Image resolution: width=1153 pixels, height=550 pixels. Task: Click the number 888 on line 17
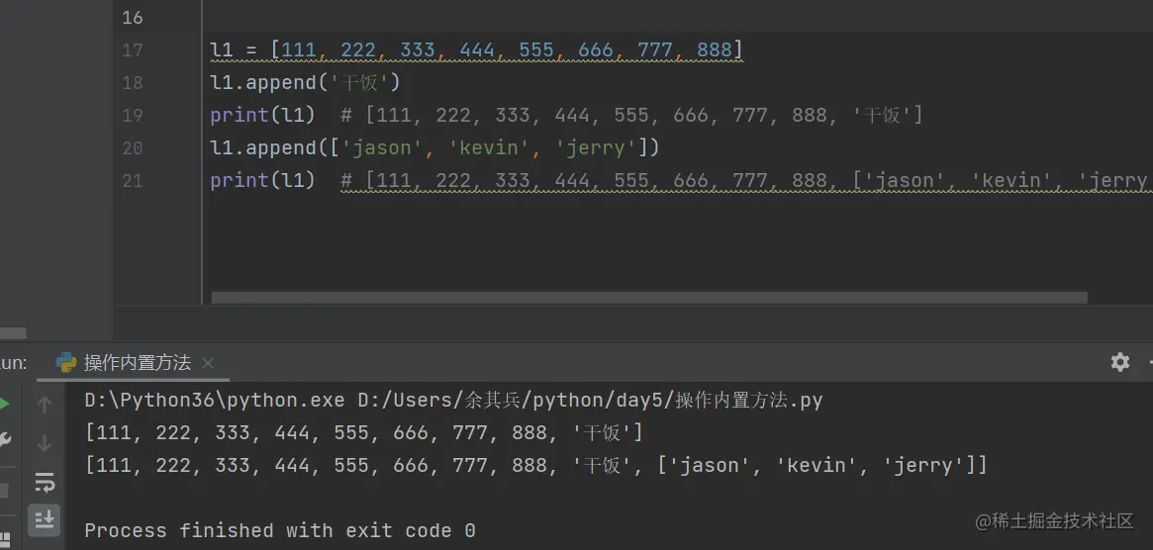click(x=714, y=50)
